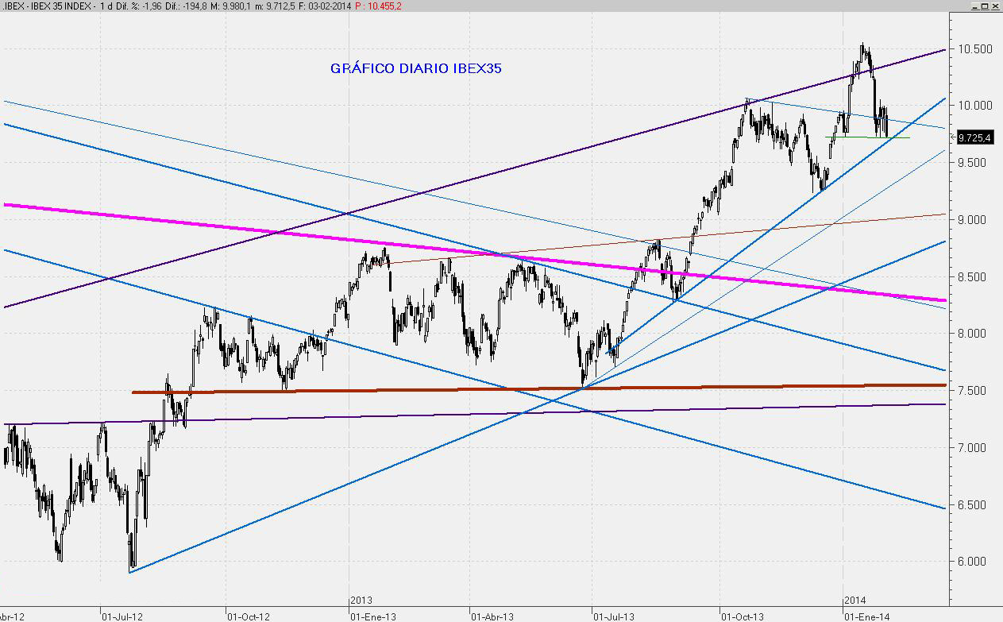This screenshot has height=622, width=1003.
Task: Close the IBEX 35 chart window
Action: (x=996, y=6)
